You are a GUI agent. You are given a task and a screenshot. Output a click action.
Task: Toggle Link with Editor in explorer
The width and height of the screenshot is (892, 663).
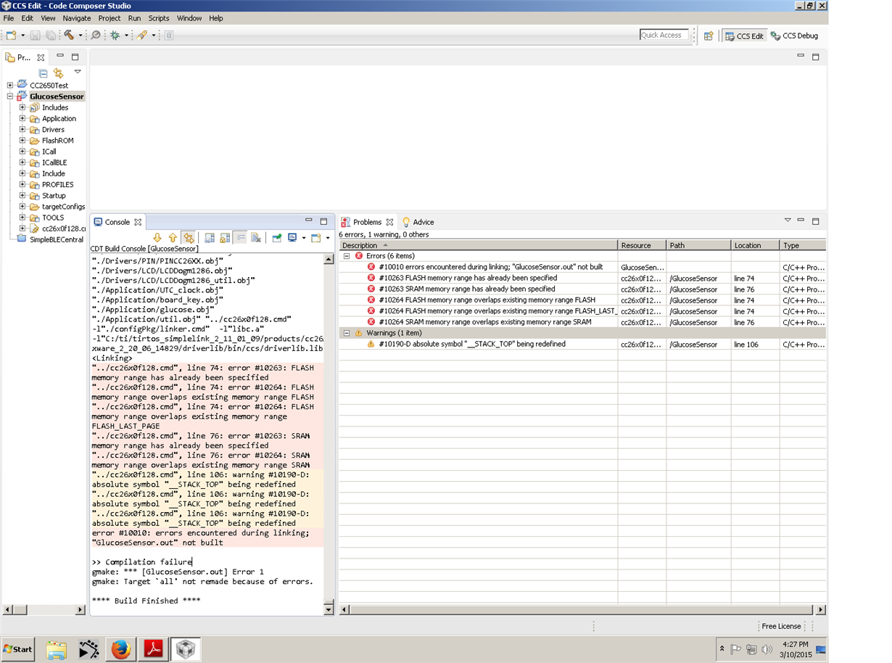[x=59, y=73]
